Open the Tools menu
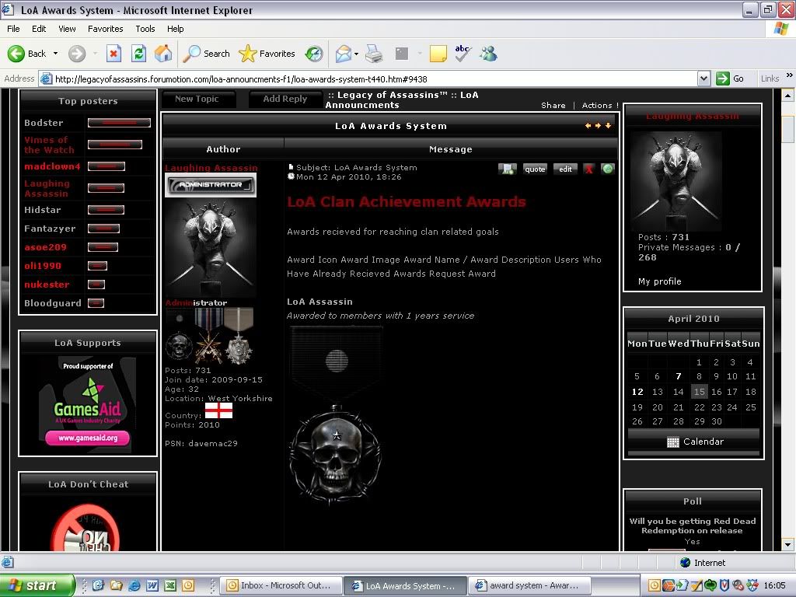Image resolution: width=796 pixels, height=597 pixels. tap(145, 29)
